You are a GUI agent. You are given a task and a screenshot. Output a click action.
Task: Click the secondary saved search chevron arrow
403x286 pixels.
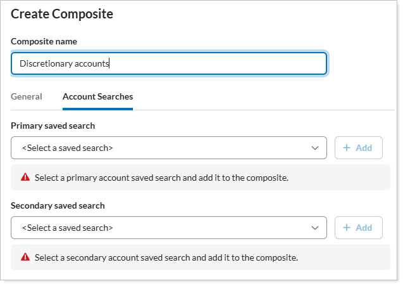315,228
